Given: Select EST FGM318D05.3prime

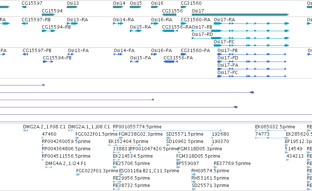Looking at the screenshot, I should (x=200, y=149).
